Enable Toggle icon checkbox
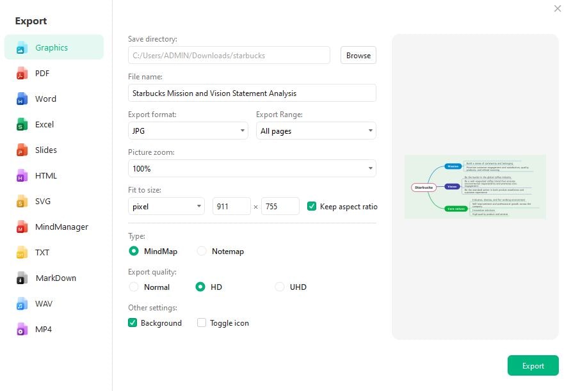 202,323
